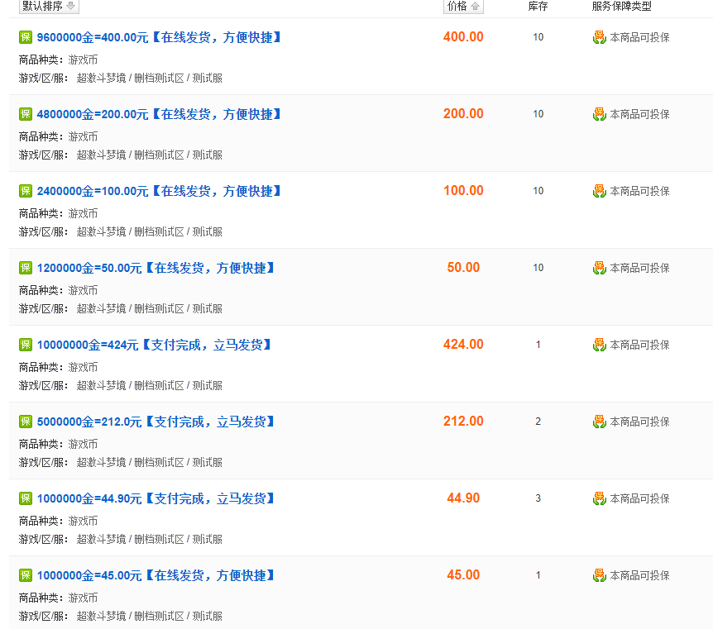Click the 库存 column header

point(538,7)
